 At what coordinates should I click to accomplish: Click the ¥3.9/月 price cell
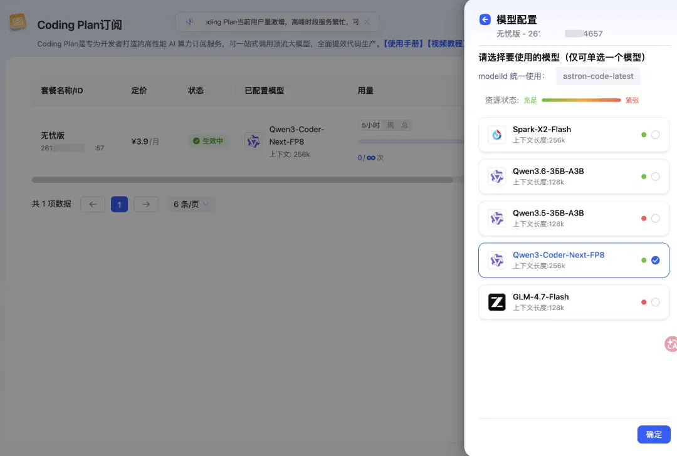point(145,142)
